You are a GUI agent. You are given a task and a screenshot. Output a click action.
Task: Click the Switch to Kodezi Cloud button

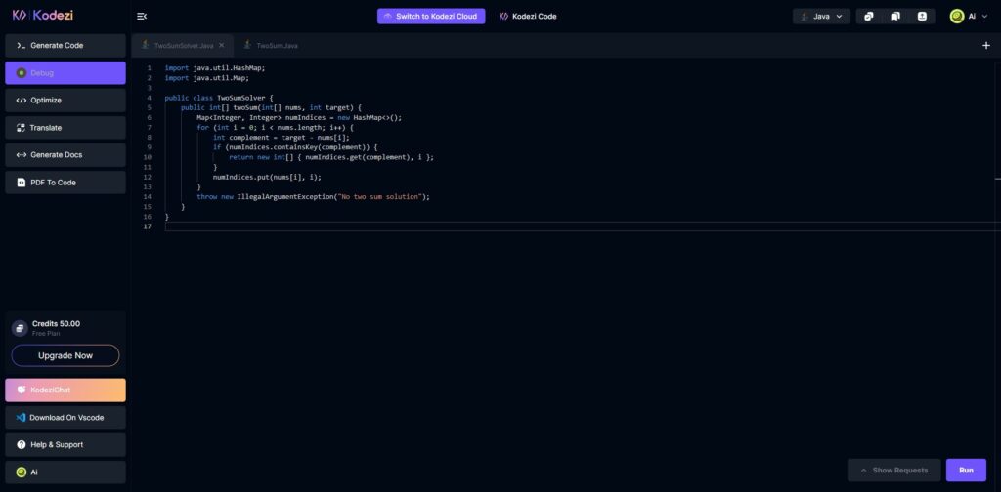coord(431,16)
